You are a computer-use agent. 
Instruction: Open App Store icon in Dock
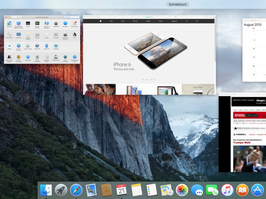(257, 190)
